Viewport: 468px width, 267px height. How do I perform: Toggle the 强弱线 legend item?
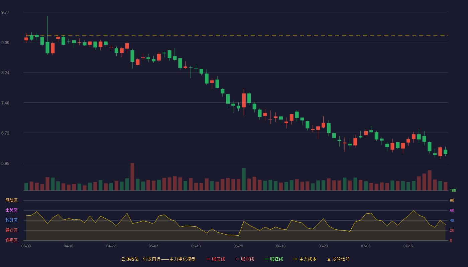pyautogui.click(x=245, y=259)
